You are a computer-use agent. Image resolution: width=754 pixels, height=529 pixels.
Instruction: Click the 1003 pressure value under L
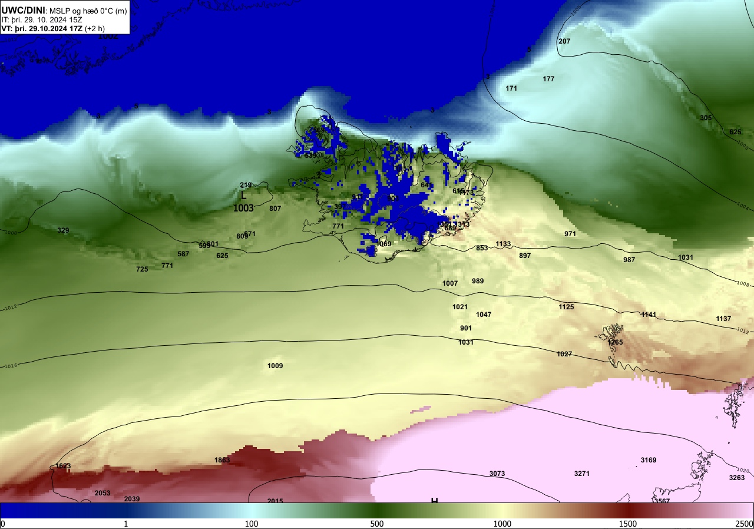[243, 208]
